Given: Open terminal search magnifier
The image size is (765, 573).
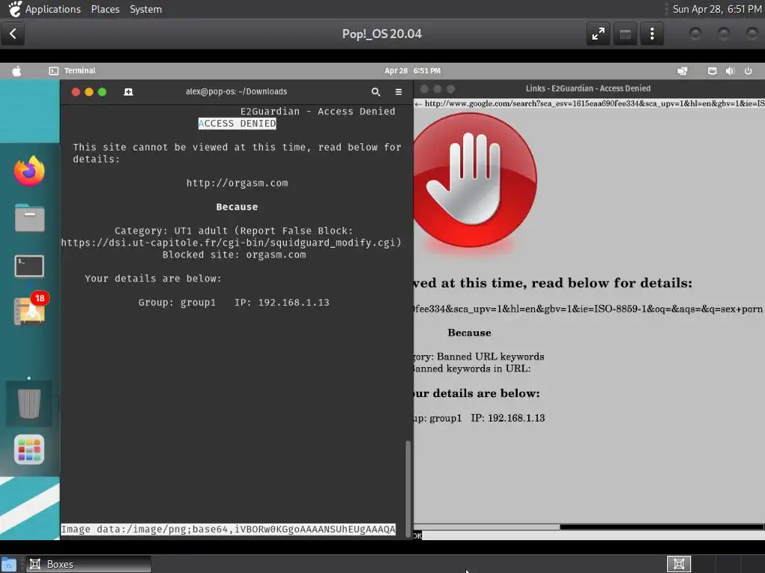Looking at the screenshot, I should [376, 92].
